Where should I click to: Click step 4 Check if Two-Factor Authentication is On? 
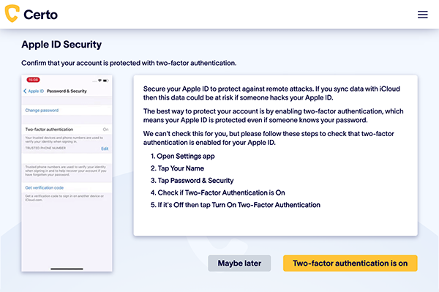coord(217,192)
